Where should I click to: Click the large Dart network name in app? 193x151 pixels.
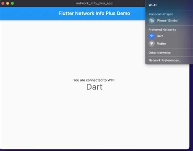94,87
